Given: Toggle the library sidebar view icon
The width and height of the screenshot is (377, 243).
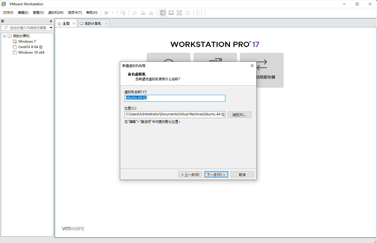Looking at the screenshot, I should (x=163, y=13).
